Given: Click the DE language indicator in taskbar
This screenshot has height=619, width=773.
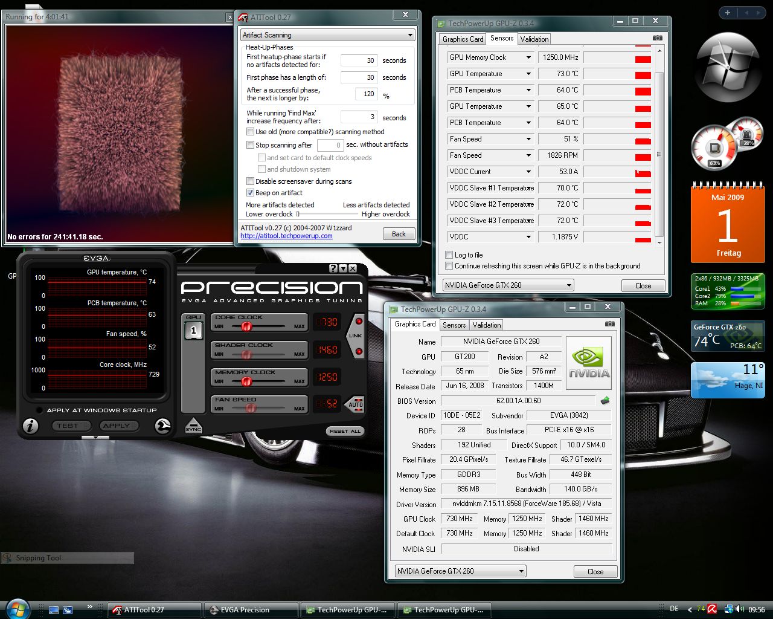Looking at the screenshot, I should pyautogui.click(x=674, y=609).
